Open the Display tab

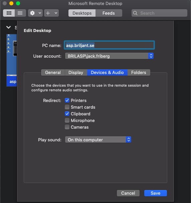(x=76, y=73)
